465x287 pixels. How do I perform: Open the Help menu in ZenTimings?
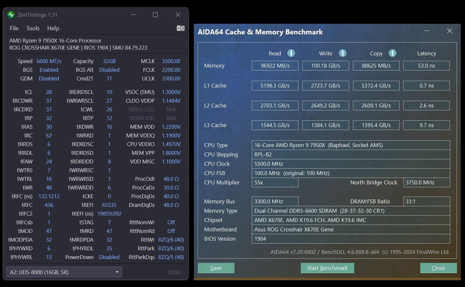[53, 28]
